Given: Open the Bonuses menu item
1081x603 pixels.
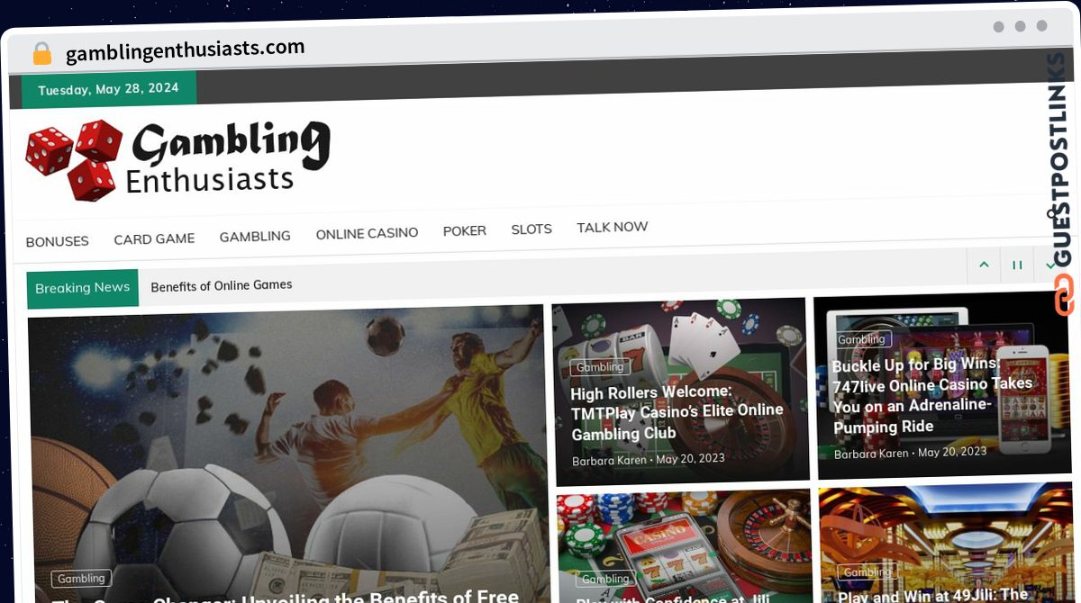Looking at the screenshot, I should click(57, 241).
